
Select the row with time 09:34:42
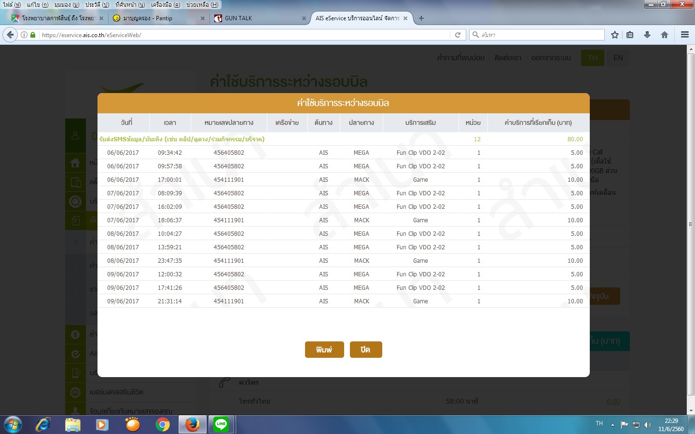(344, 152)
